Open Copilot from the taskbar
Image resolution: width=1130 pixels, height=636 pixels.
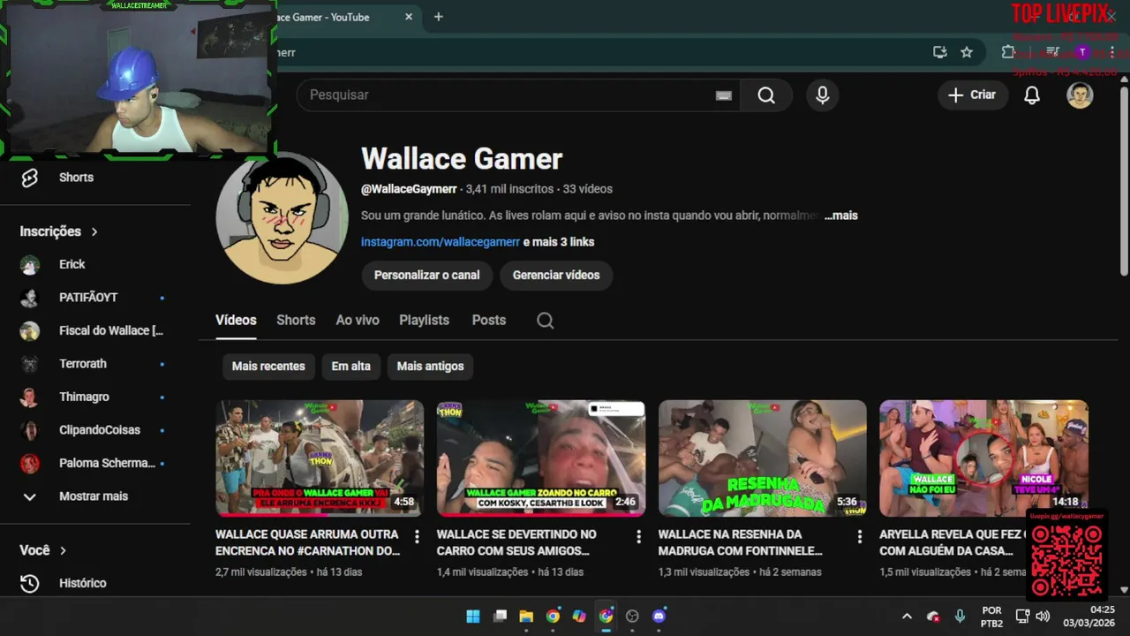[579, 617]
